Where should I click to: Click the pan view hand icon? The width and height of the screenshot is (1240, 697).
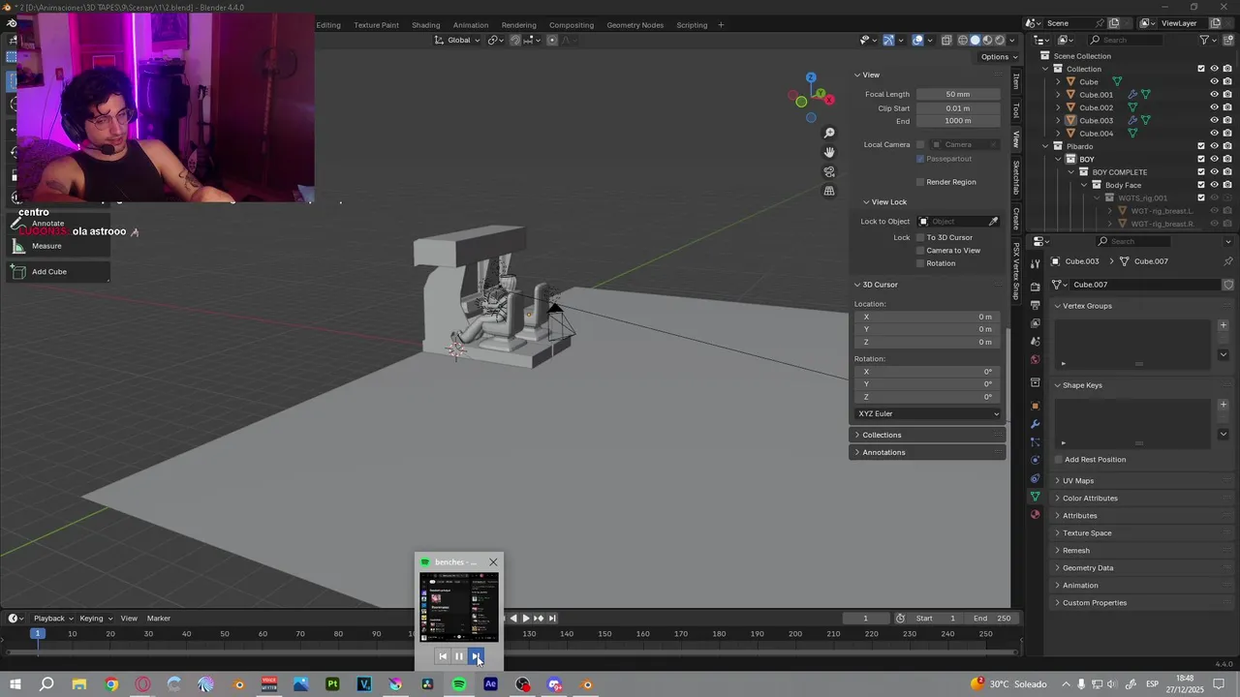pyautogui.click(x=829, y=152)
